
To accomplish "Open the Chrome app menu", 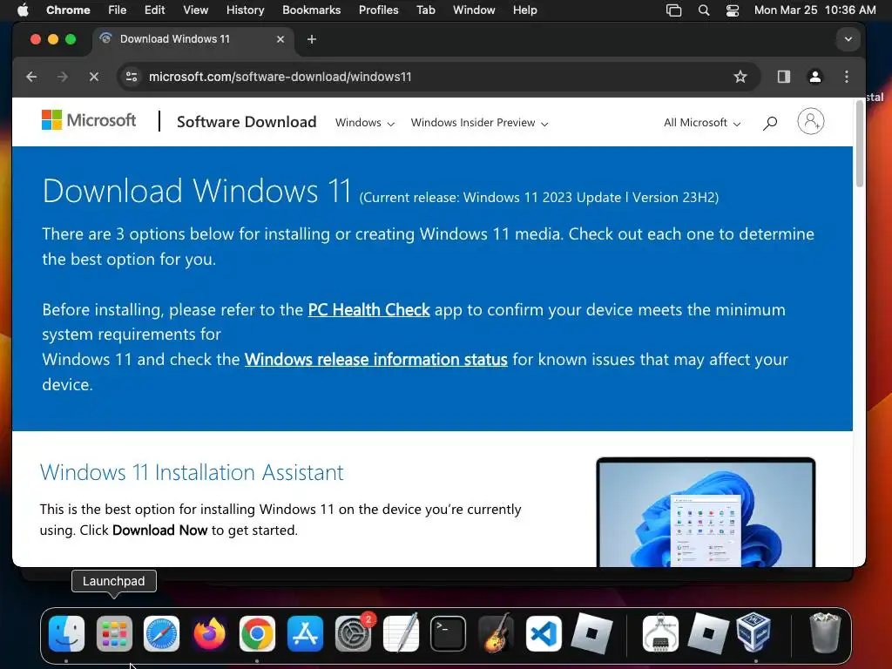I will [68, 10].
